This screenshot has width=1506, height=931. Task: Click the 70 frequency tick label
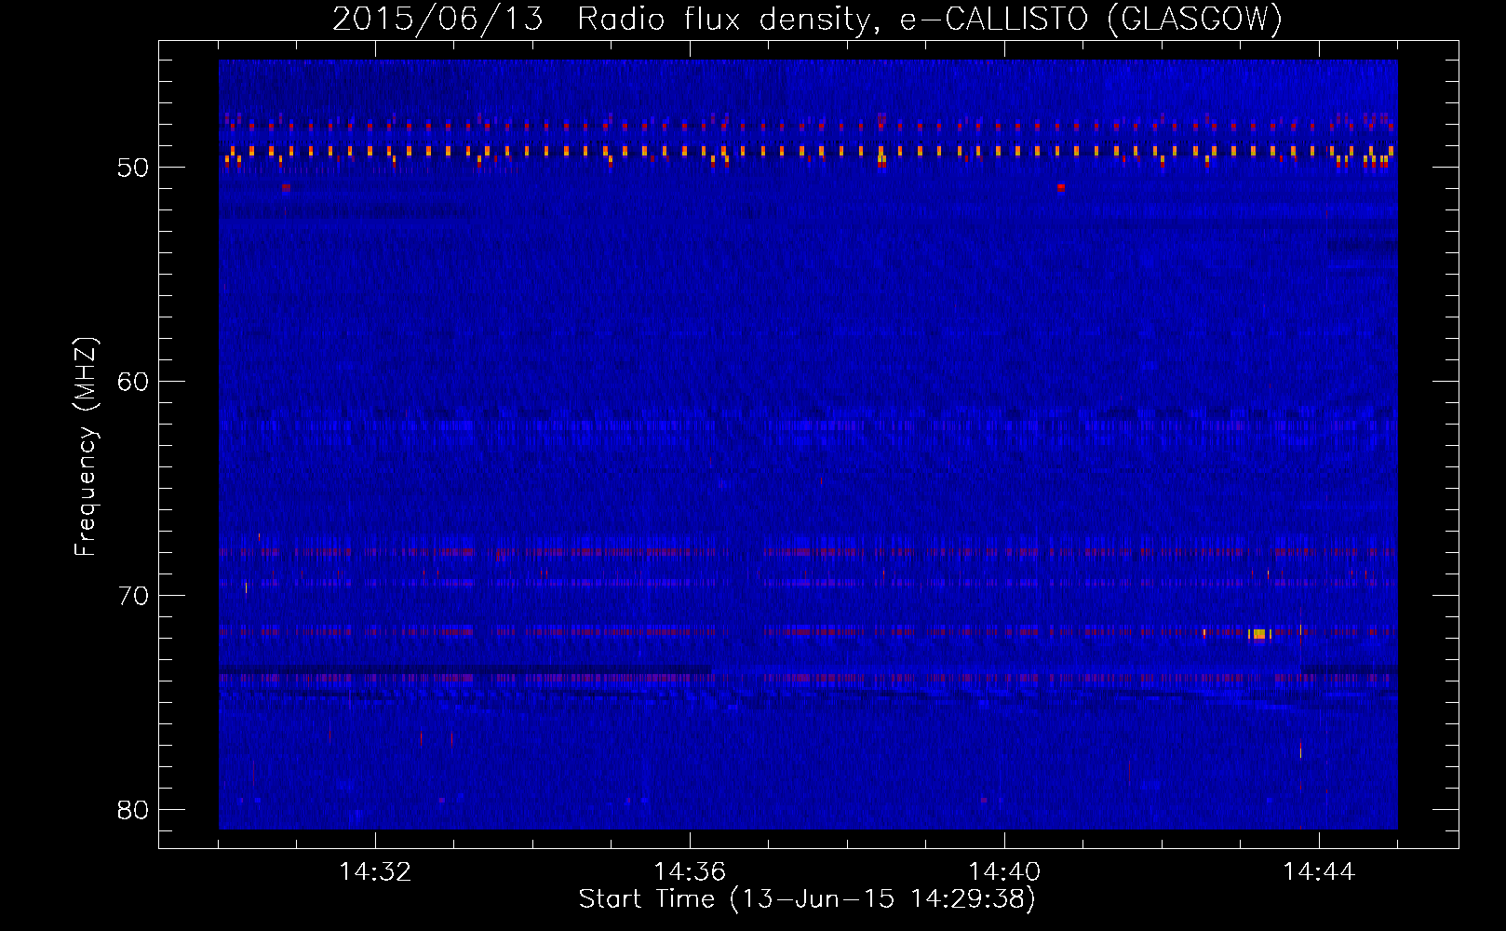click(x=133, y=596)
